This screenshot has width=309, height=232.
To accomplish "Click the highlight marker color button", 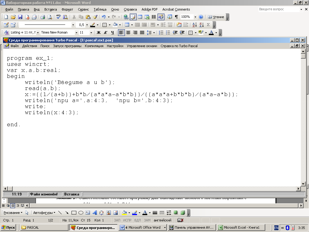I will coord(201,33).
